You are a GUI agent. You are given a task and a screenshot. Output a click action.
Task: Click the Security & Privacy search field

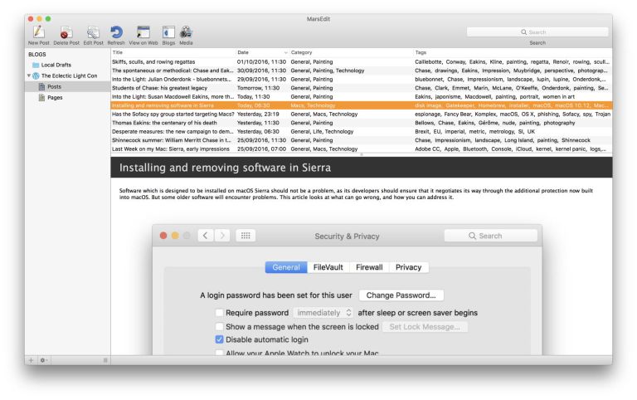tap(491, 236)
